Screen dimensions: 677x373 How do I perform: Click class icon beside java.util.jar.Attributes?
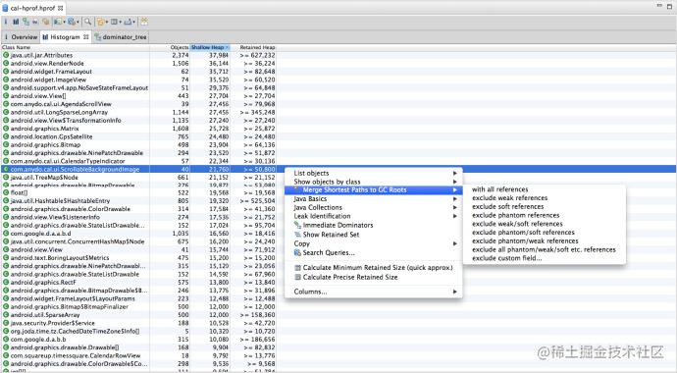(6, 55)
